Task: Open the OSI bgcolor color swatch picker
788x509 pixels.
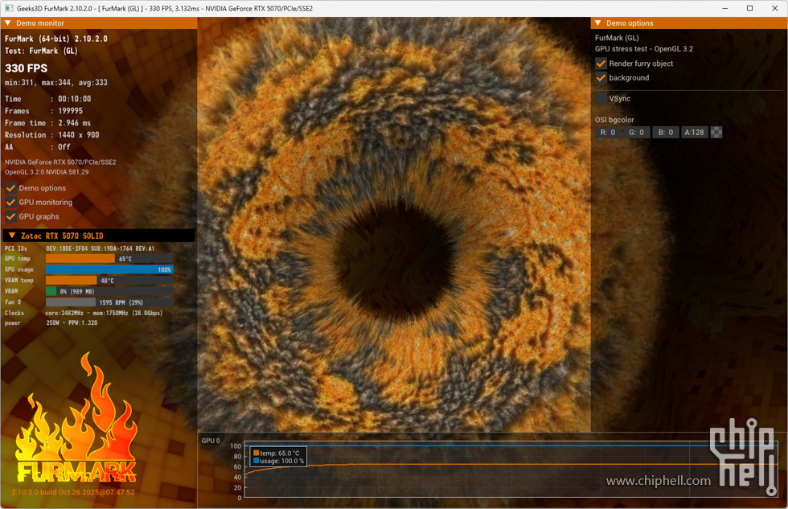Action: pos(716,133)
